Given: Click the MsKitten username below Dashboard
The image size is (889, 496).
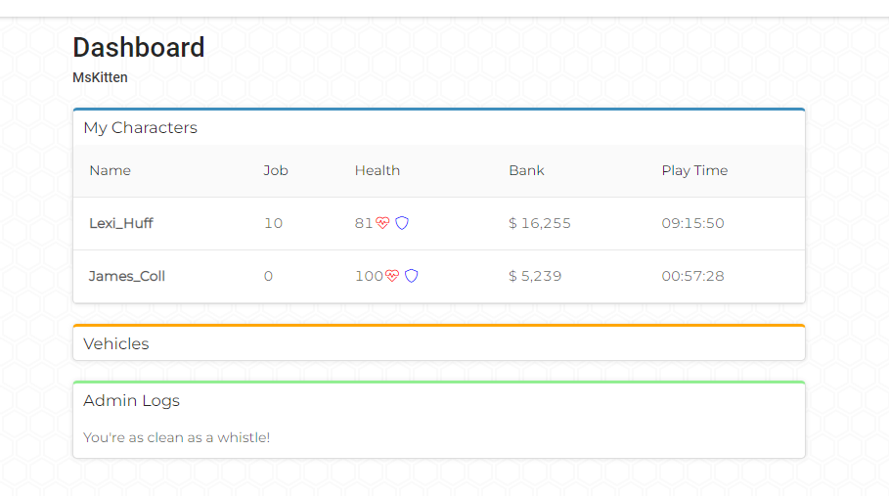Looking at the screenshot, I should [101, 77].
